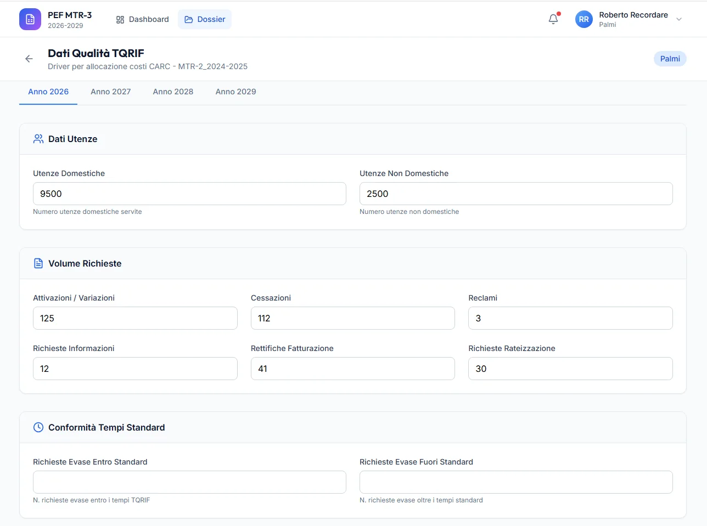This screenshot has width=707, height=526.
Task: Click the 'Numero utenze domestiche servite' hint
Action: click(x=87, y=212)
